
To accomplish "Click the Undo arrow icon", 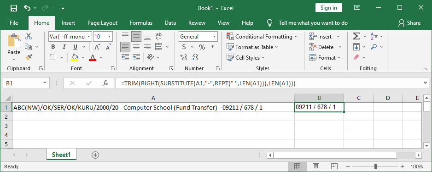I will click(x=27, y=8).
